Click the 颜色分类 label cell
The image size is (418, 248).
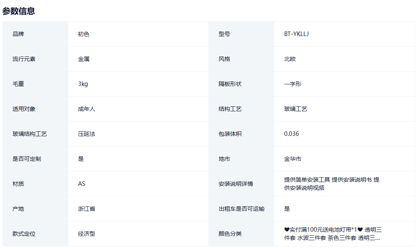[x=230, y=234]
